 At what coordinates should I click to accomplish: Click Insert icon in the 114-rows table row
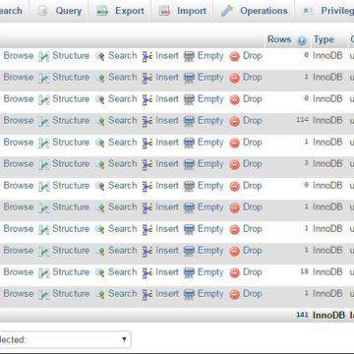147,122
